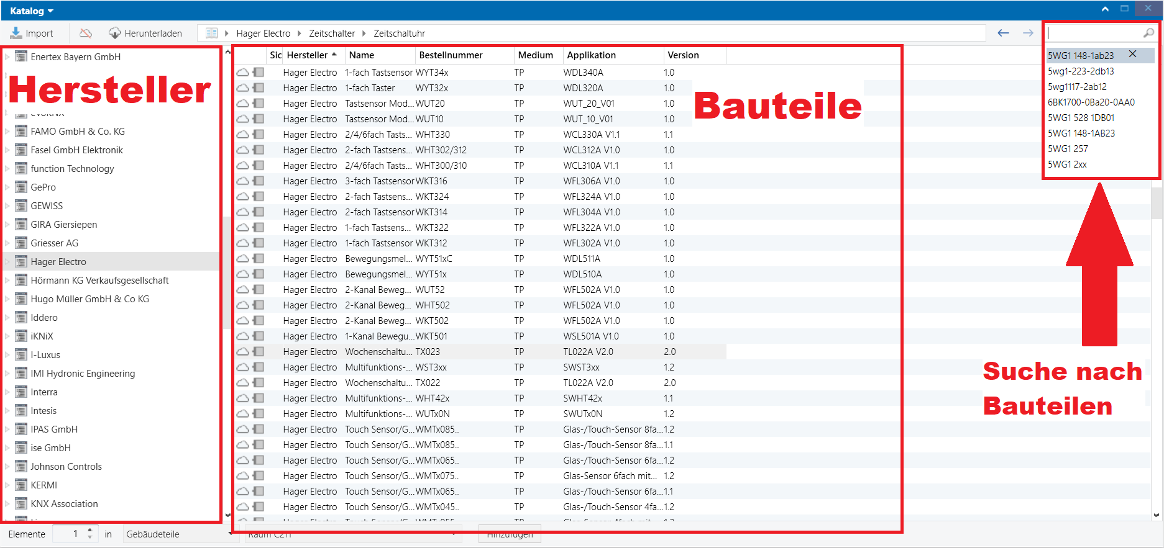1164x548 pixels.
Task: Click the Herunterladen cloud download icon
Action: point(115,33)
